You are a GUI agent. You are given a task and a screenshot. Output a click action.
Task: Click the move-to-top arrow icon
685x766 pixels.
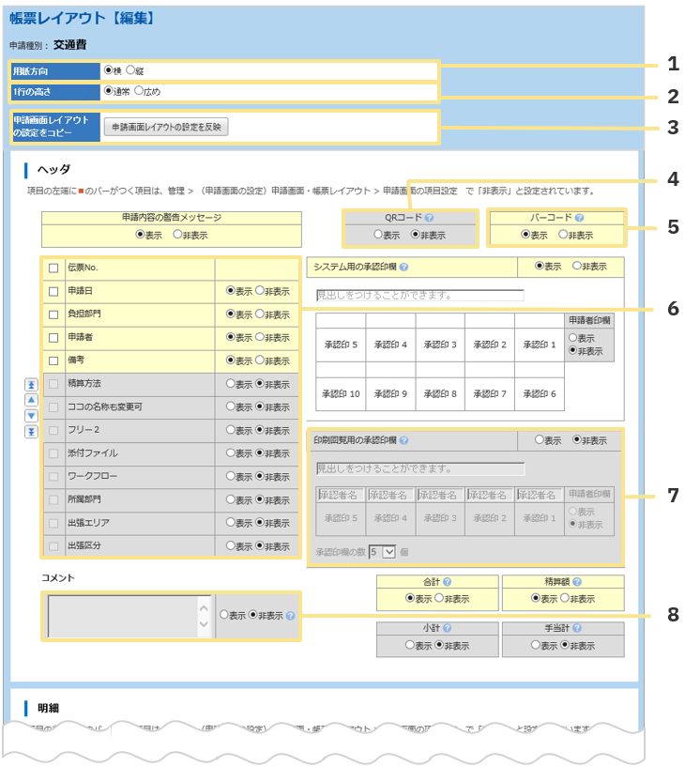tap(31, 384)
